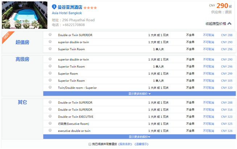Screen dimensions: 237x149
Task: Click price CNY 325 for 行政房
Action: (226, 124)
